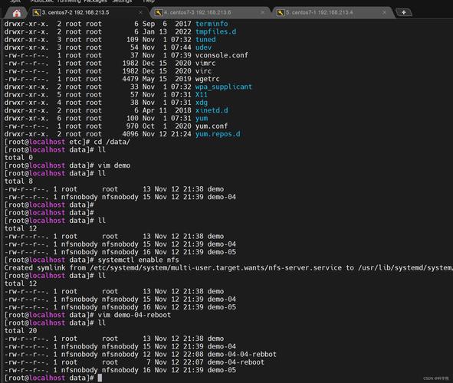The image size is (453, 383).
Task: Open the Packages menu
Action: (x=95, y=2)
